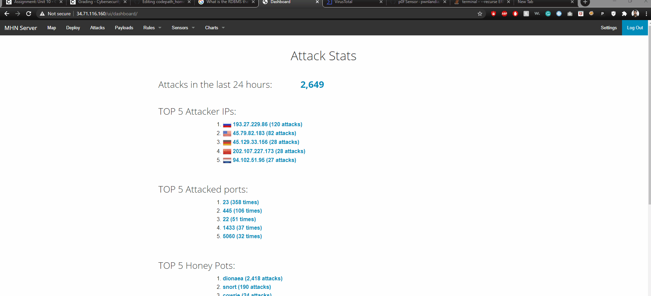Click the Log Out button
Viewport: 651px width, 296px height.
click(635, 28)
